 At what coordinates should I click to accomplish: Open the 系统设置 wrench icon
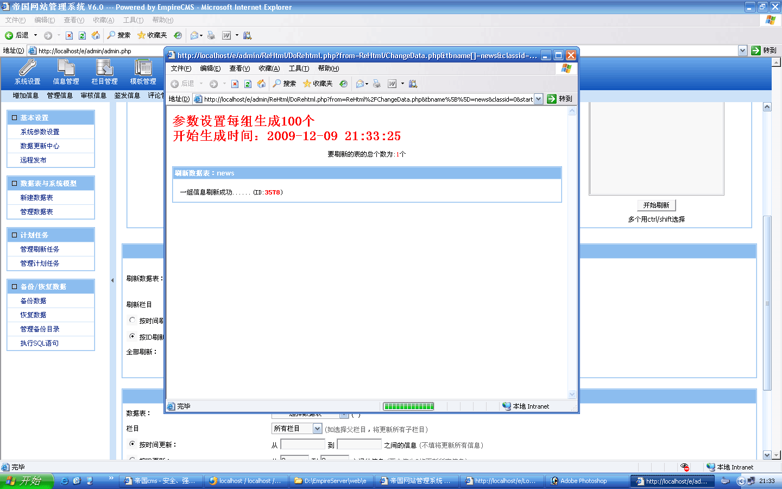(27, 68)
